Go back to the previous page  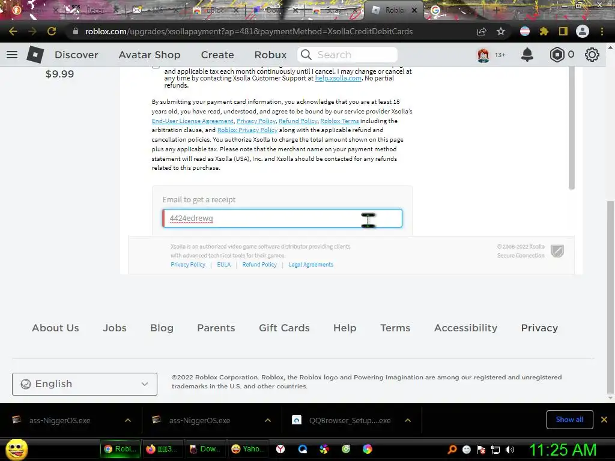(x=13, y=31)
